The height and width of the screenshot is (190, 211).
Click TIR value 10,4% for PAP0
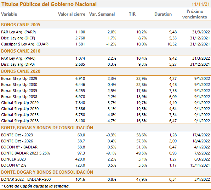point(142,59)
